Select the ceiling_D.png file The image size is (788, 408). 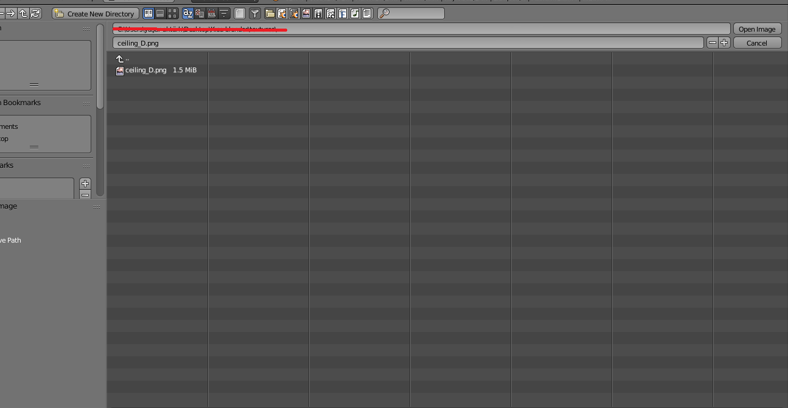click(156, 71)
